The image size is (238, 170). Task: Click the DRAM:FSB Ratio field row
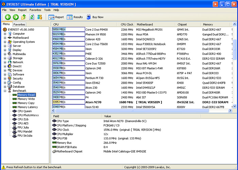144,147
